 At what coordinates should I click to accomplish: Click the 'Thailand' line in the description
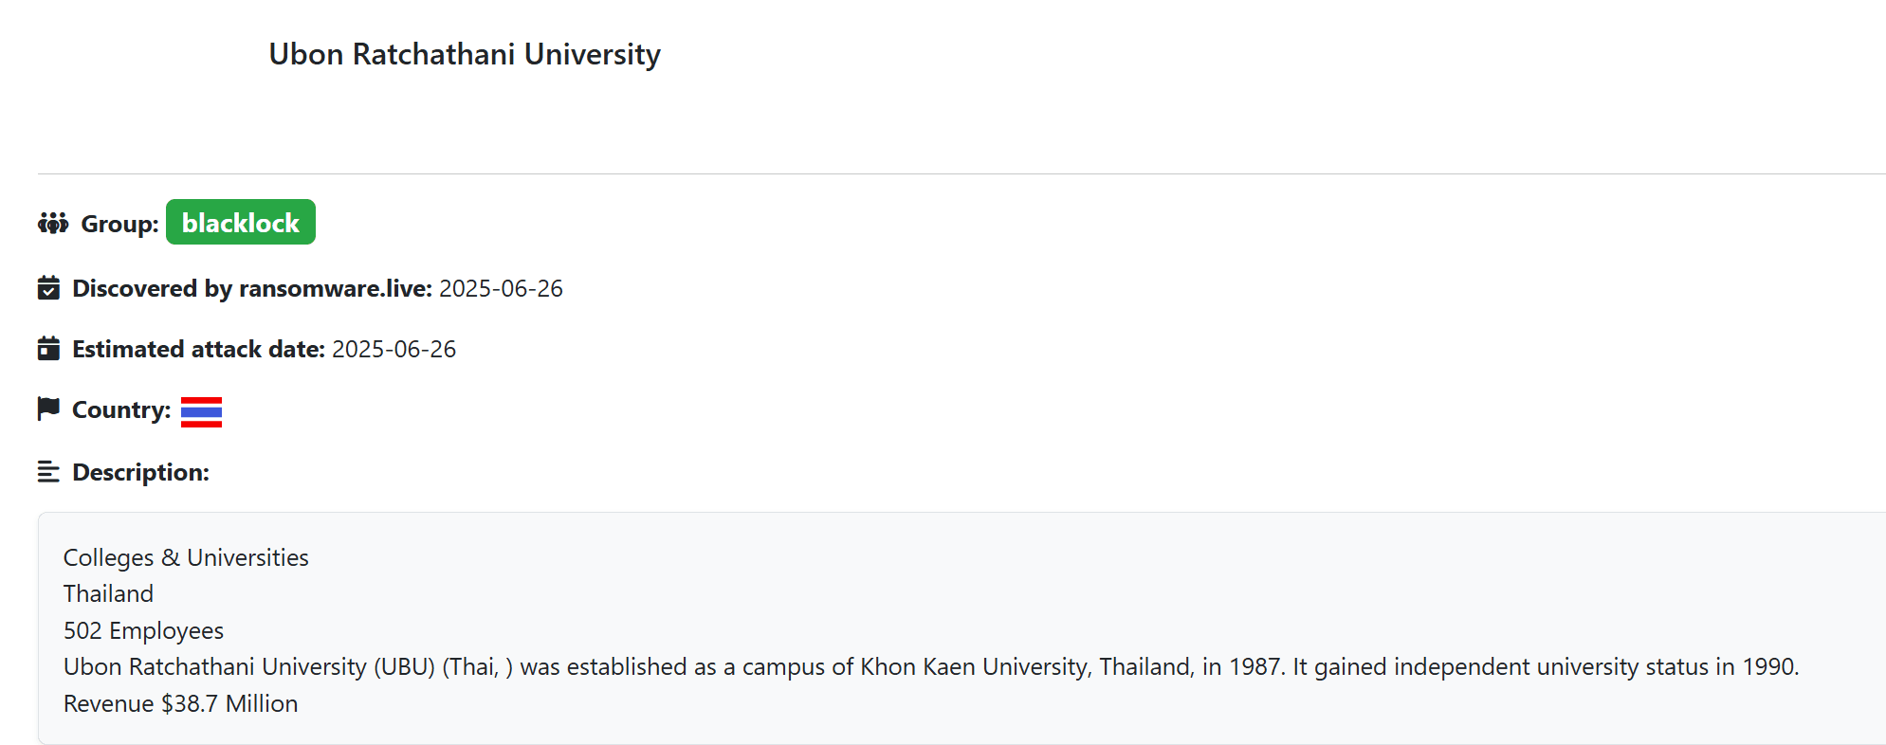(108, 593)
